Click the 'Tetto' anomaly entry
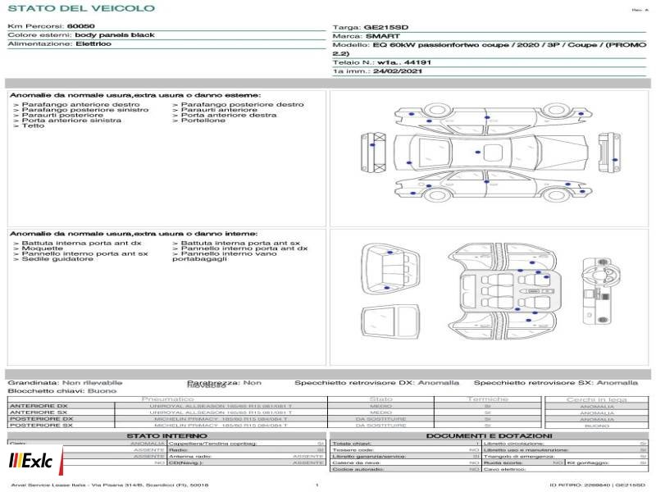 click(33, 125)
